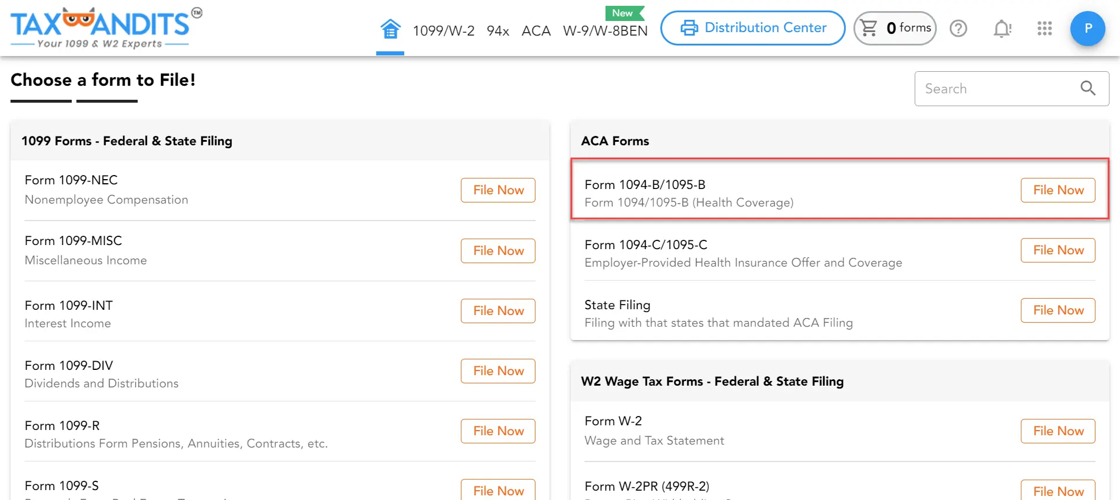Click the search magnifier icon
Image resolution: width=1120 pixels, height=500 pixels.
coord(1087,88)
